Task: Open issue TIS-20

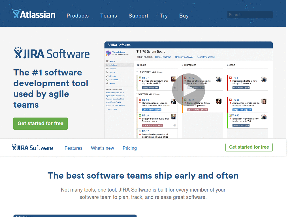Action: coord(145,115)
